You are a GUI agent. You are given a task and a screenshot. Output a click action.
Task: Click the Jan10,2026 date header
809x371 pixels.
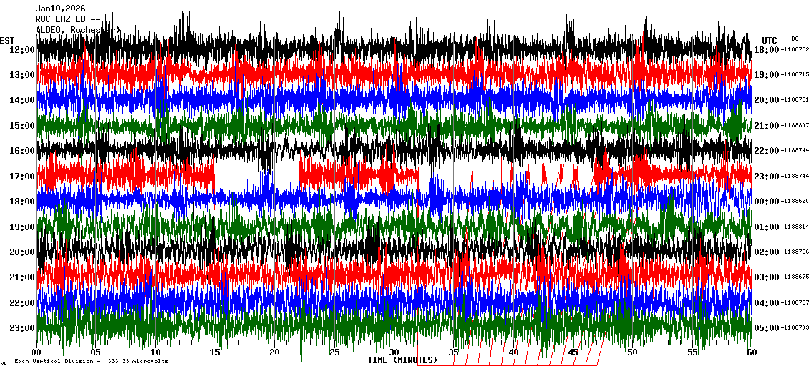60,8
